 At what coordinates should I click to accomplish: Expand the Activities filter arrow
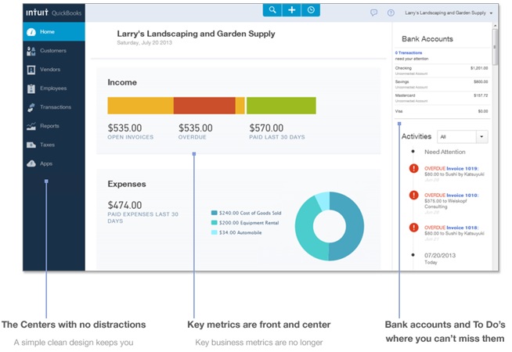point(481,137)
